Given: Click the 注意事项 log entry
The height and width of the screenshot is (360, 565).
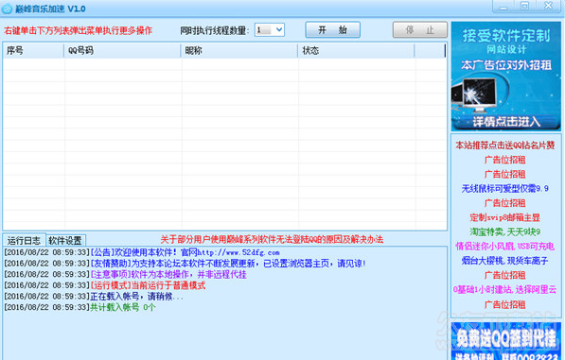Looking at the screenshot, I should click(x=125, y=274).
